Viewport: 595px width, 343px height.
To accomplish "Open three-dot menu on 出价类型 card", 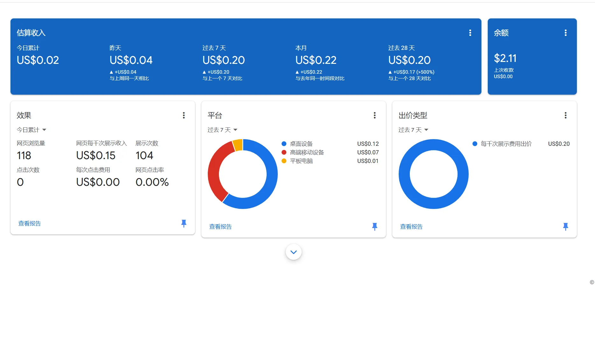I will tap(565, 115).
